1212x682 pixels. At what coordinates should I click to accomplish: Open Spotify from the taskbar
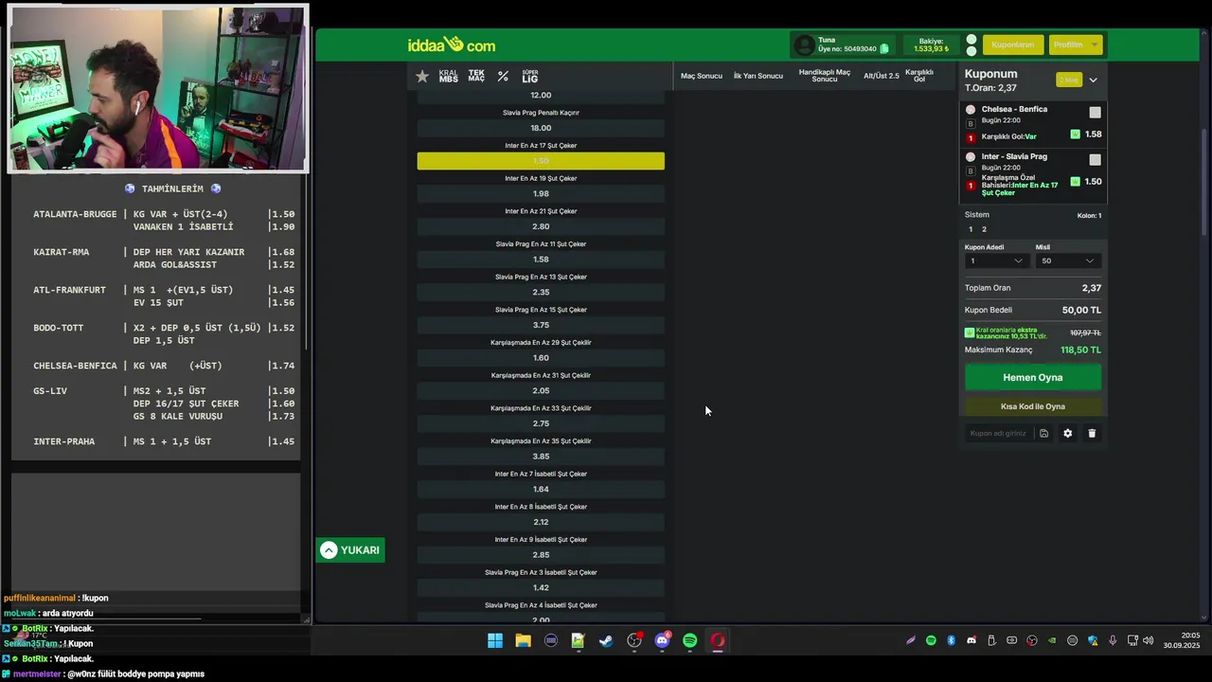(x=689, y=641)
